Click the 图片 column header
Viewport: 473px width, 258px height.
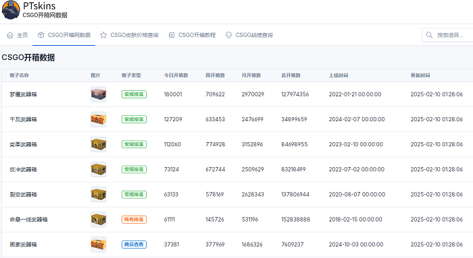pos(95,75)
